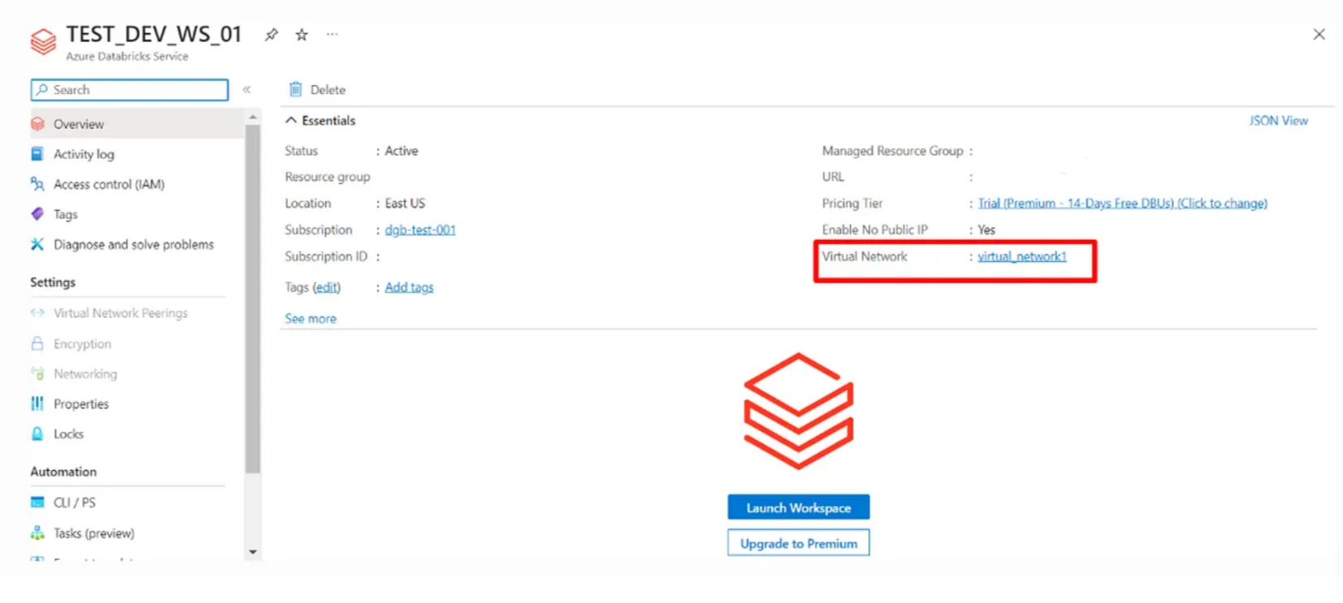Select the East US location value
This screenshot has height=603, width=1343.
tap(404, 203)
